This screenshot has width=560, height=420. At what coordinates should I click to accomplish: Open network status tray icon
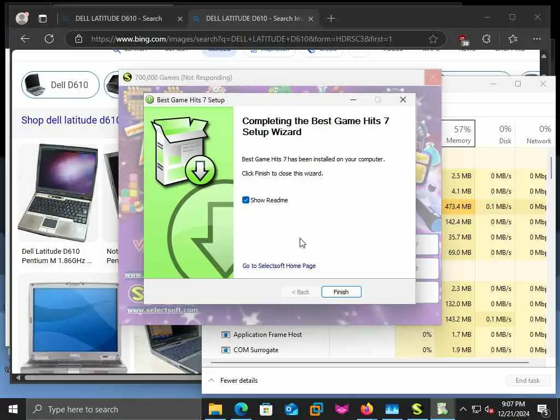(x=476, y=409)
